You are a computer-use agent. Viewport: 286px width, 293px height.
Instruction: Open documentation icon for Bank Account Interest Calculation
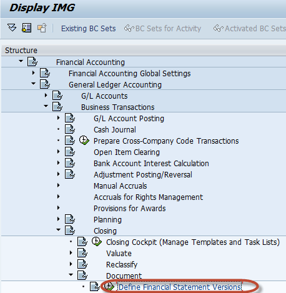pyautogui.click(x=70, y=163)
